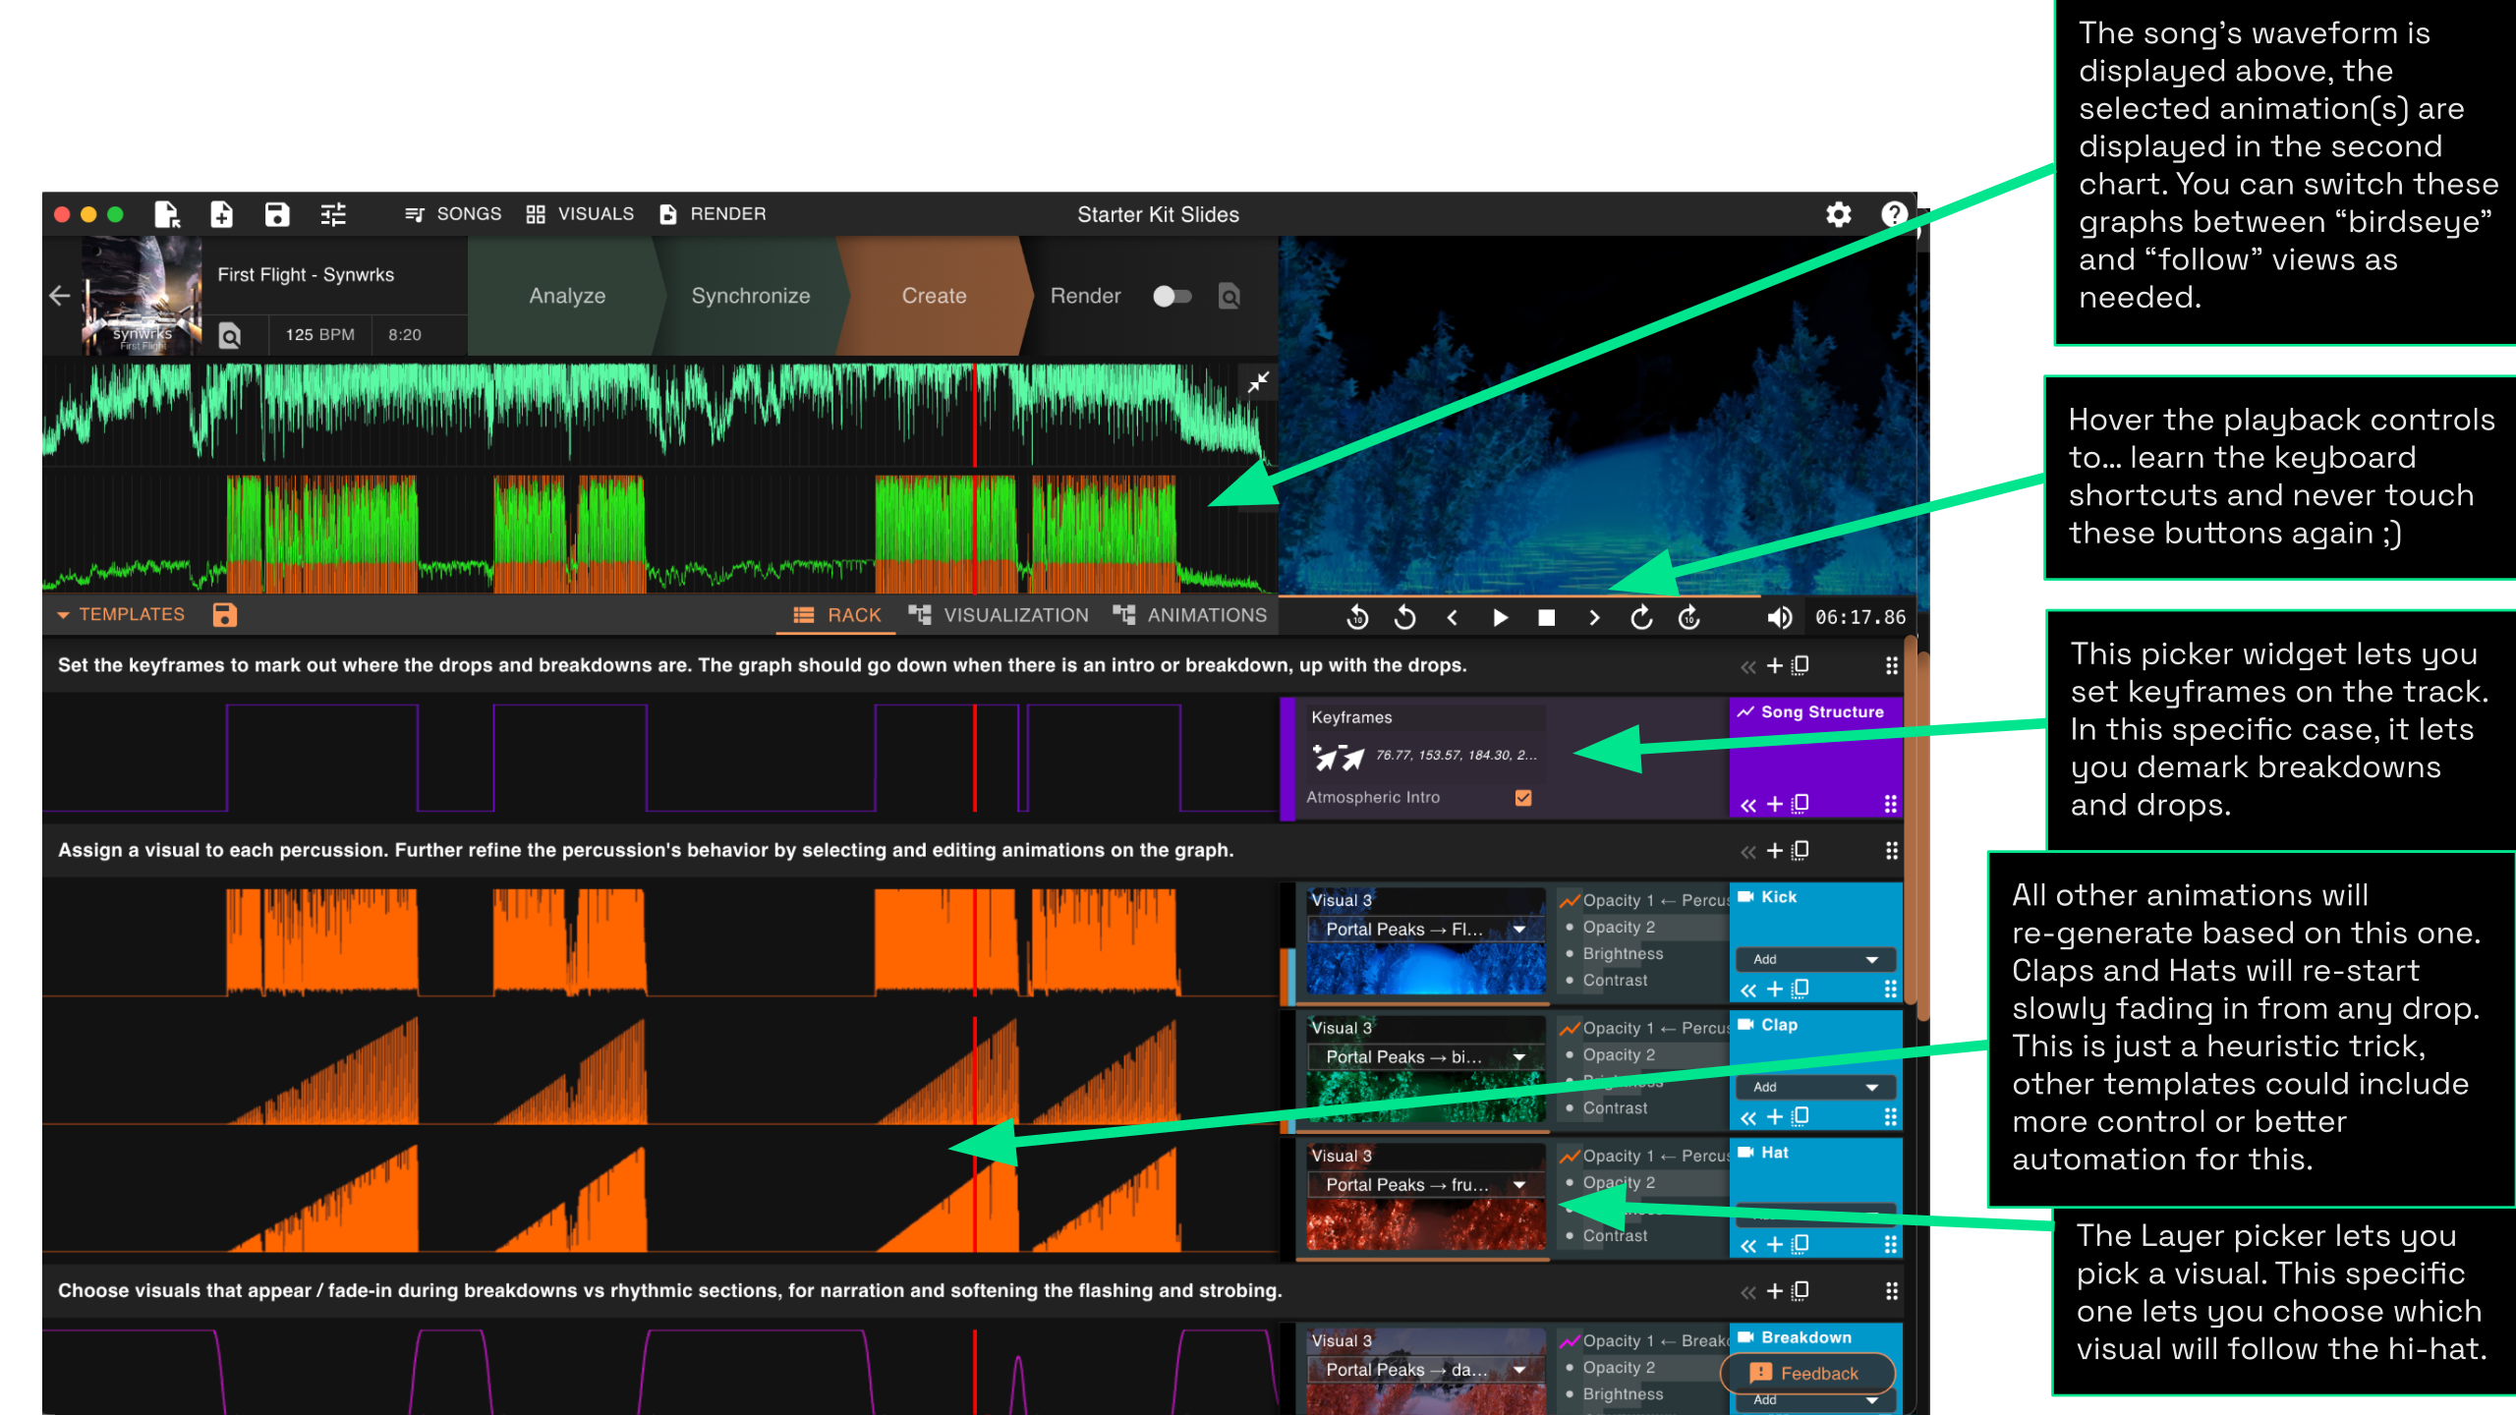Open the settings sliders icon in the toolbar

click(x=333, y=214)
